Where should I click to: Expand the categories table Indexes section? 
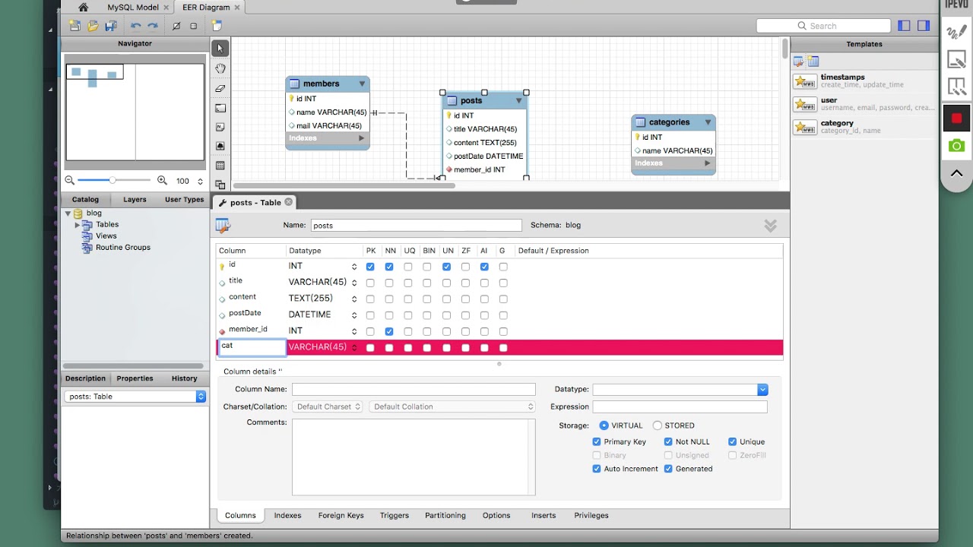coord(707,163)
